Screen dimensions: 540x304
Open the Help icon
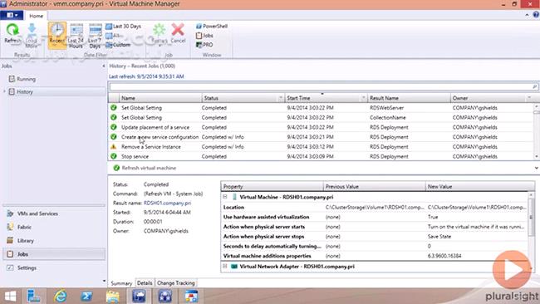(x=536, y=15)
